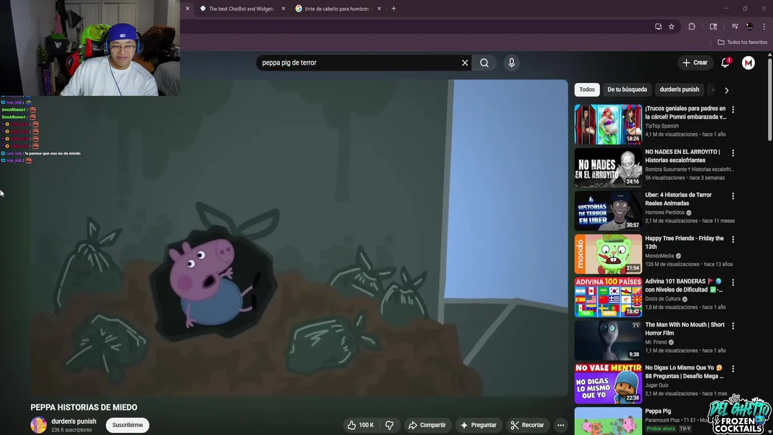Open Adivina 101 BANDERAS title link

[684, 285]
